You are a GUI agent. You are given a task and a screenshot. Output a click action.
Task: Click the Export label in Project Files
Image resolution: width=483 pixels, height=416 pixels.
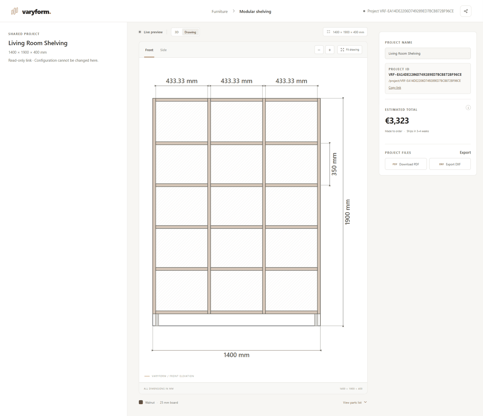pyautogui.click(x=465, y=153)
